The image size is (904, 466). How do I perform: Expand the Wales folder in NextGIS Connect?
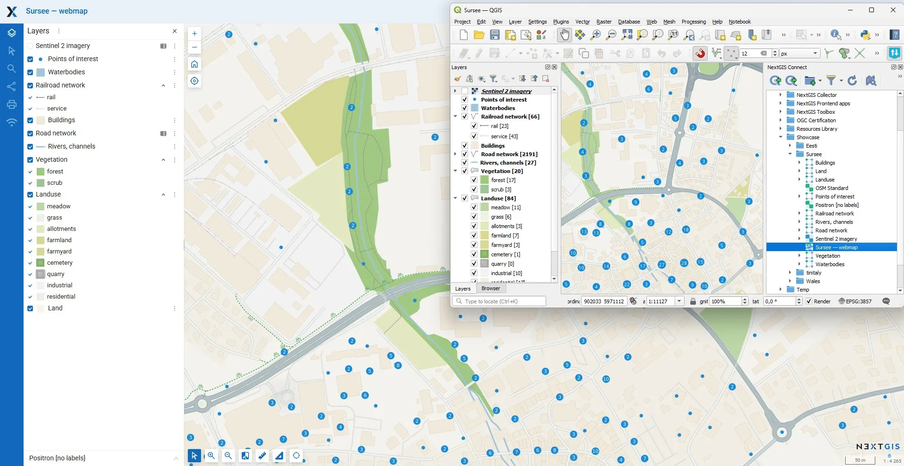tap(790, 281)
